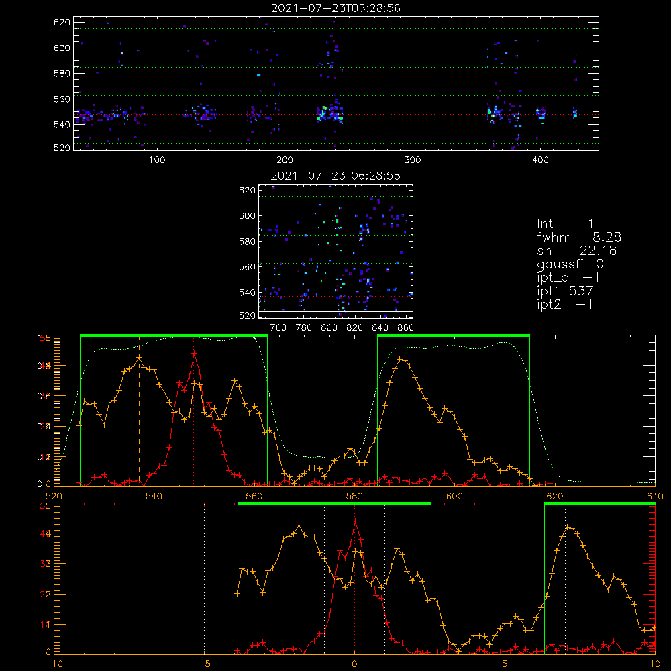Click x-axis label 580 in profile plot
This screenshot has height=671, width=671.
(354, 497)
